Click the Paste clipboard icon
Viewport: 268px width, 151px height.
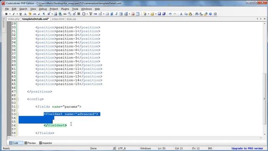coord(190,14)
